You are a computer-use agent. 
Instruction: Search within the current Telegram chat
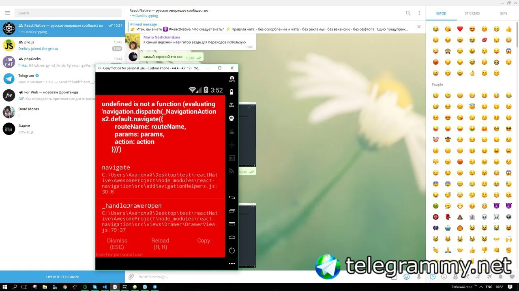408,13
